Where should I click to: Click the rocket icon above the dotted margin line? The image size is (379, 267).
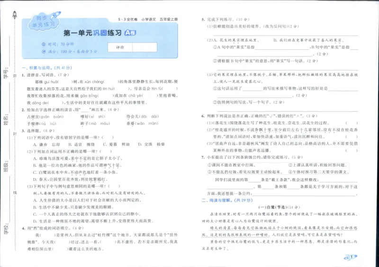(15, 15)
